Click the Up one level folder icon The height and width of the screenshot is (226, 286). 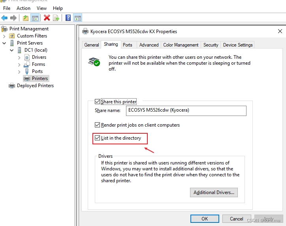tap(26, 18)
